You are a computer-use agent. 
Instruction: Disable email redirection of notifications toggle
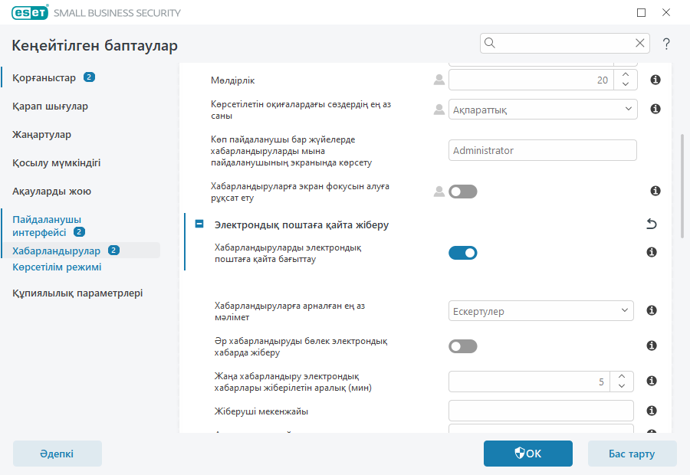point(463,252)
